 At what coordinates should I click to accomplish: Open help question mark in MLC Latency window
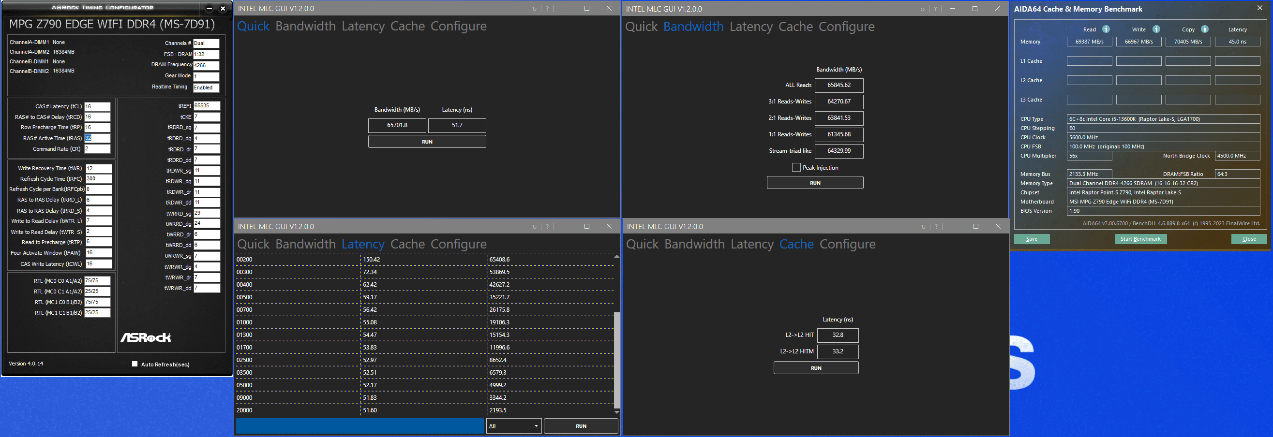coord(547,227)
